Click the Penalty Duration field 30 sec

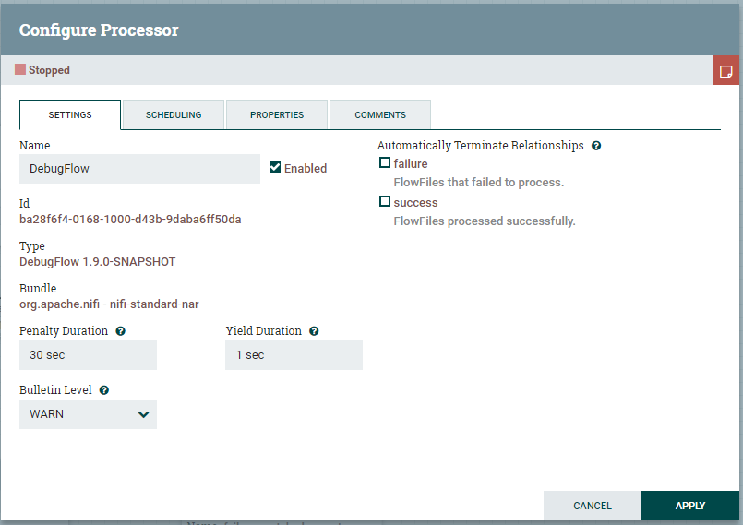tap(88, 355)
